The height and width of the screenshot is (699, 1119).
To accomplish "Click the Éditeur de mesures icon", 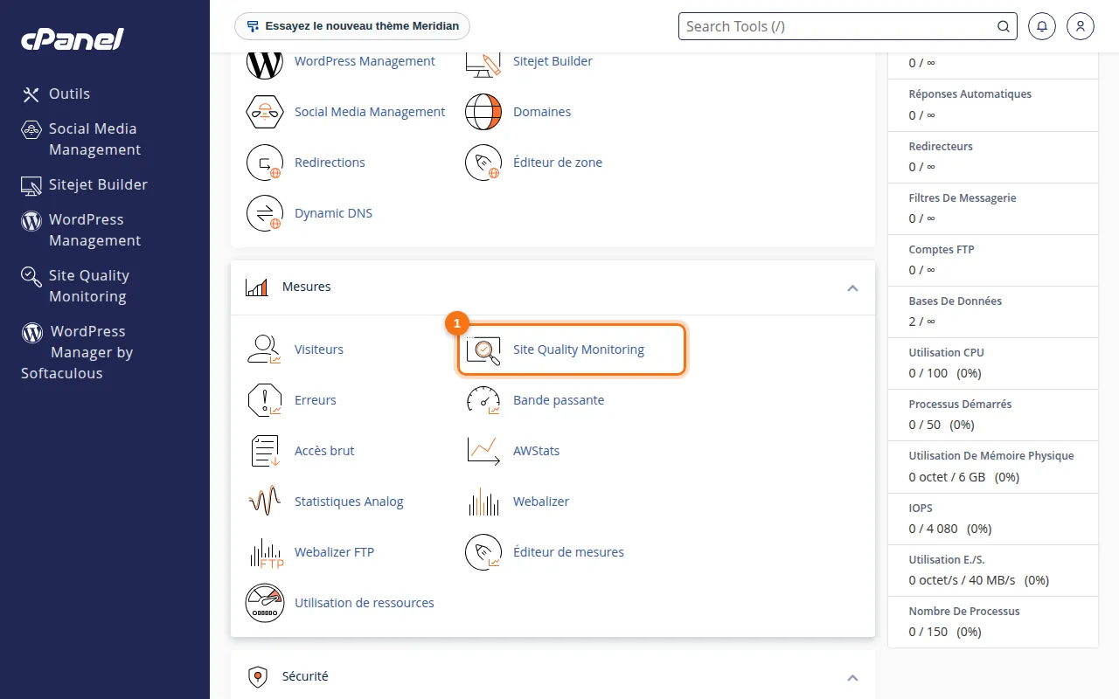I will coord(483,552).
